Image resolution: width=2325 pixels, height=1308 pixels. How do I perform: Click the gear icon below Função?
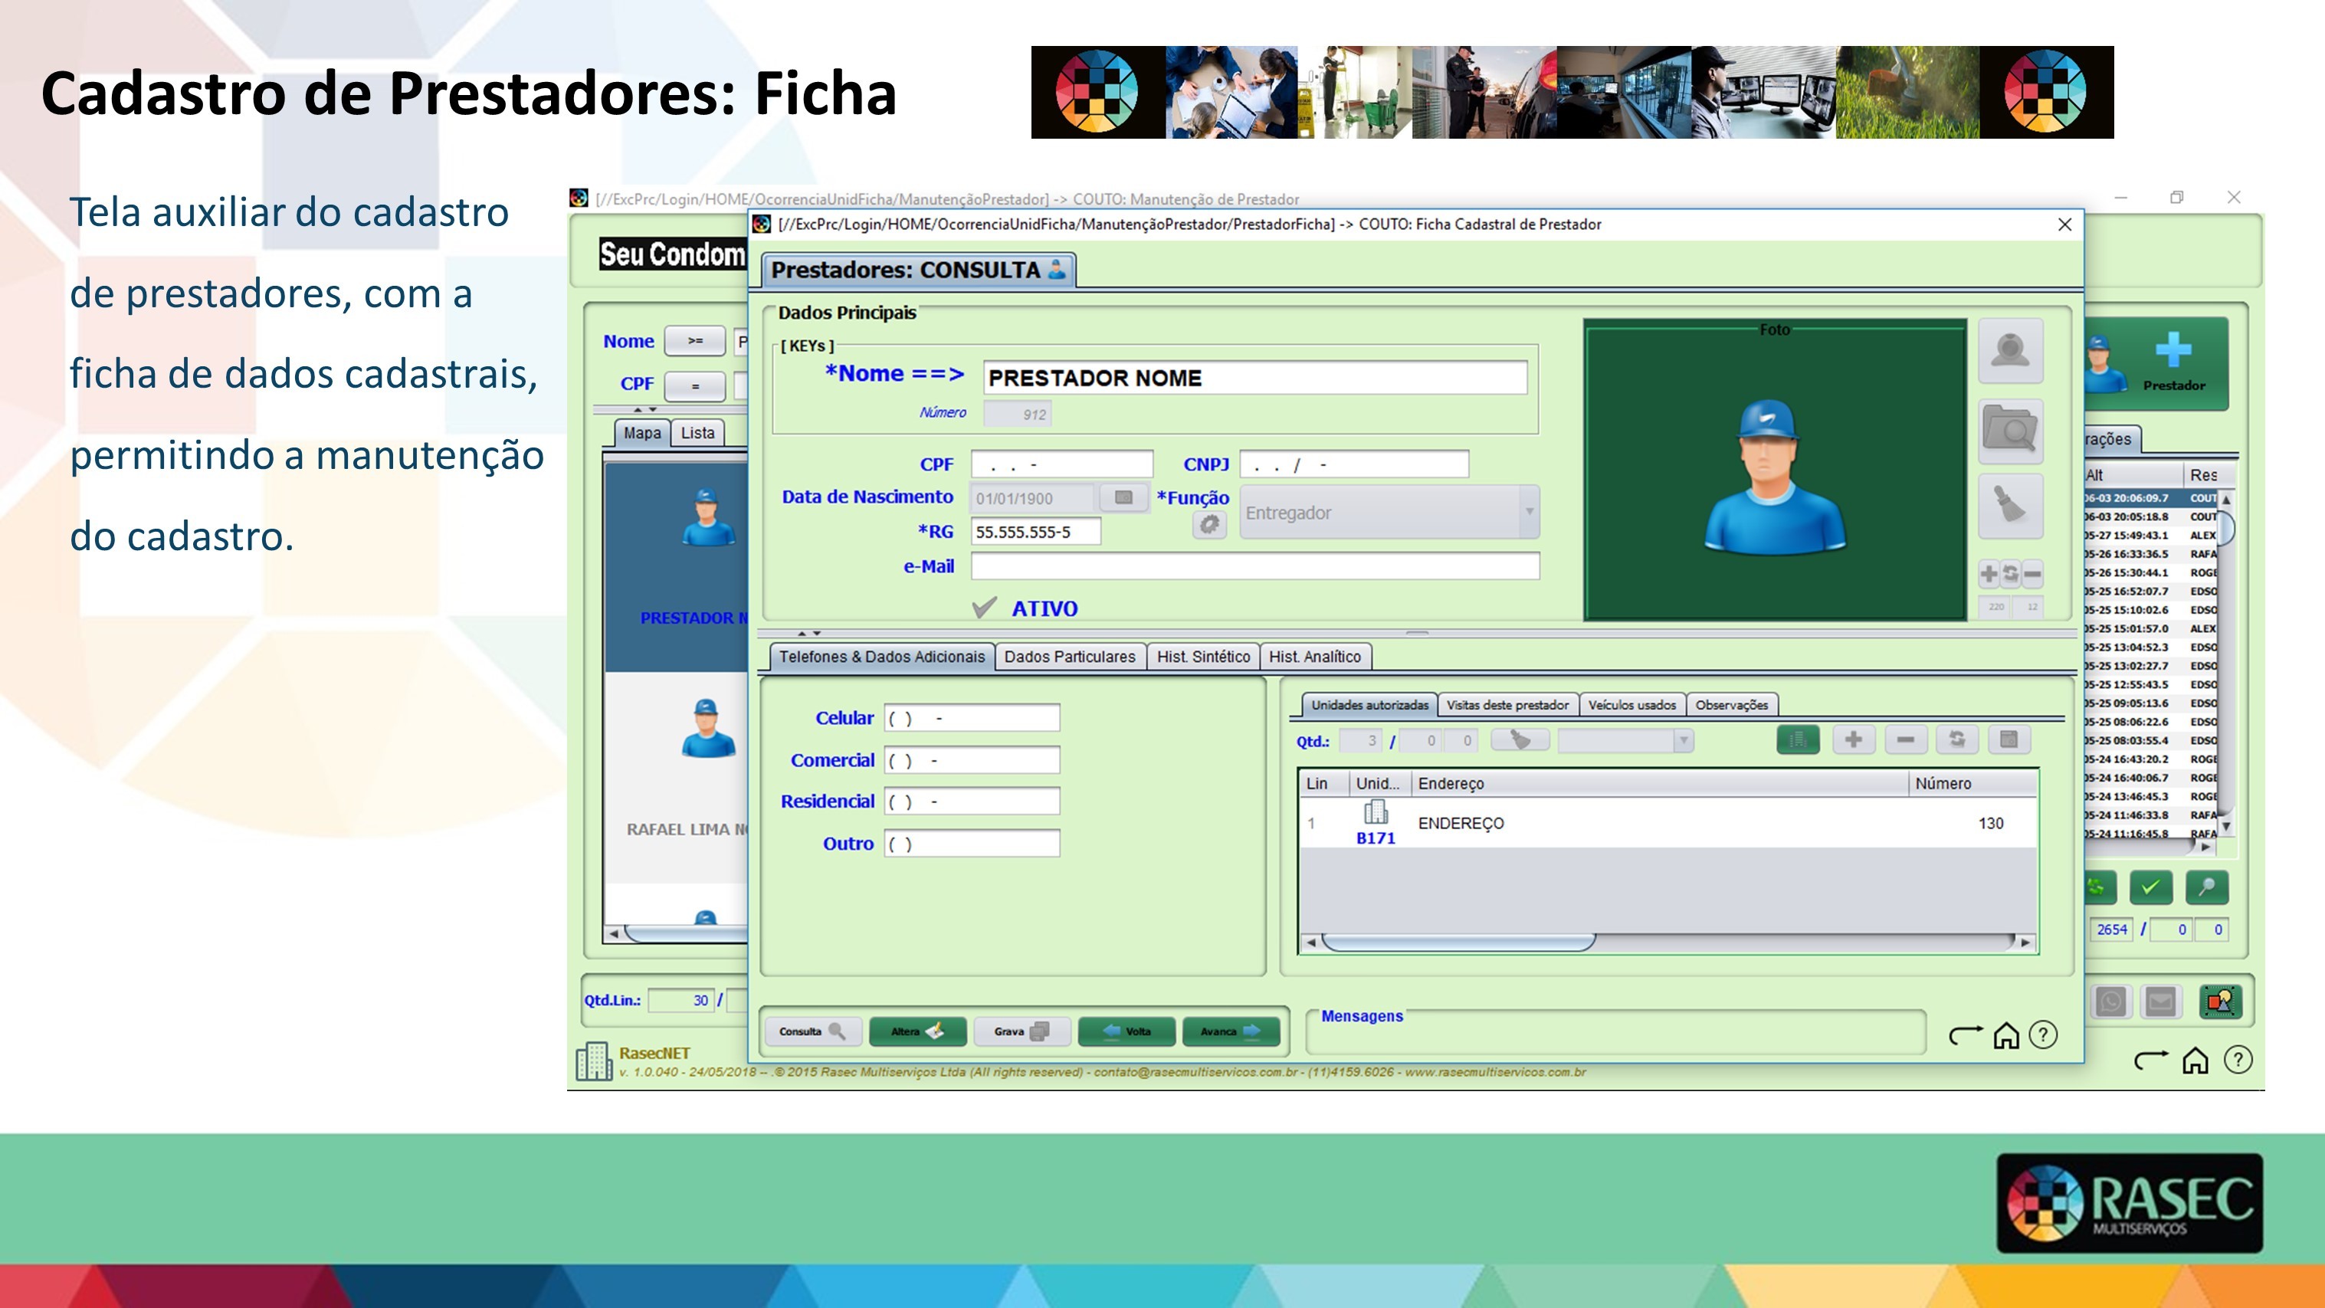pos(1208,524)
